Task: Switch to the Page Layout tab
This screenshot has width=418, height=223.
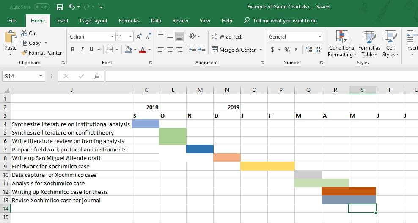Action: 93,21
